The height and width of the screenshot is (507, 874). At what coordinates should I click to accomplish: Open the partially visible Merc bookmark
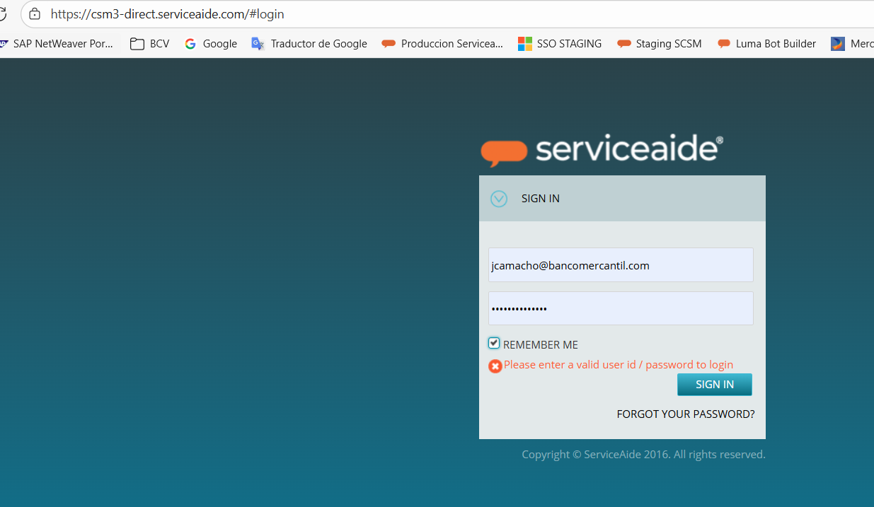tap(853, 44)
